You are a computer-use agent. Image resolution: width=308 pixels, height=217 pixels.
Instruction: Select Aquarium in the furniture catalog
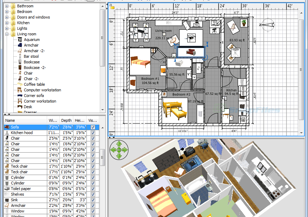coord(32,40)
